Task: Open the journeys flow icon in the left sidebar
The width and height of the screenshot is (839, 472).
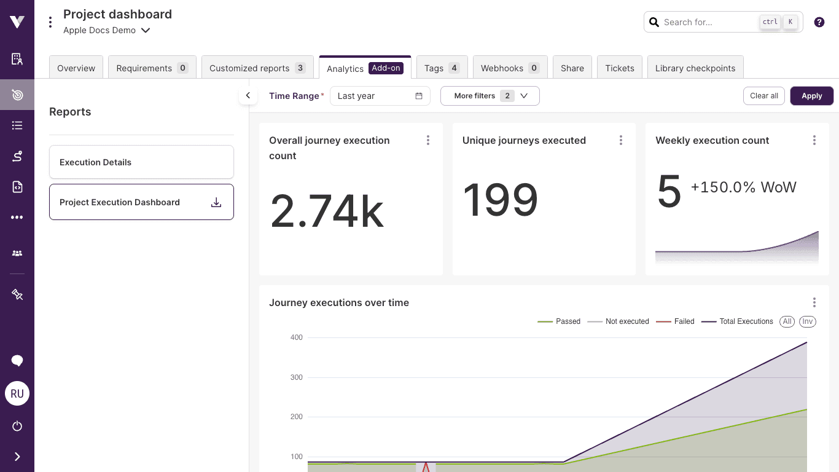Action: pos(17,155)
